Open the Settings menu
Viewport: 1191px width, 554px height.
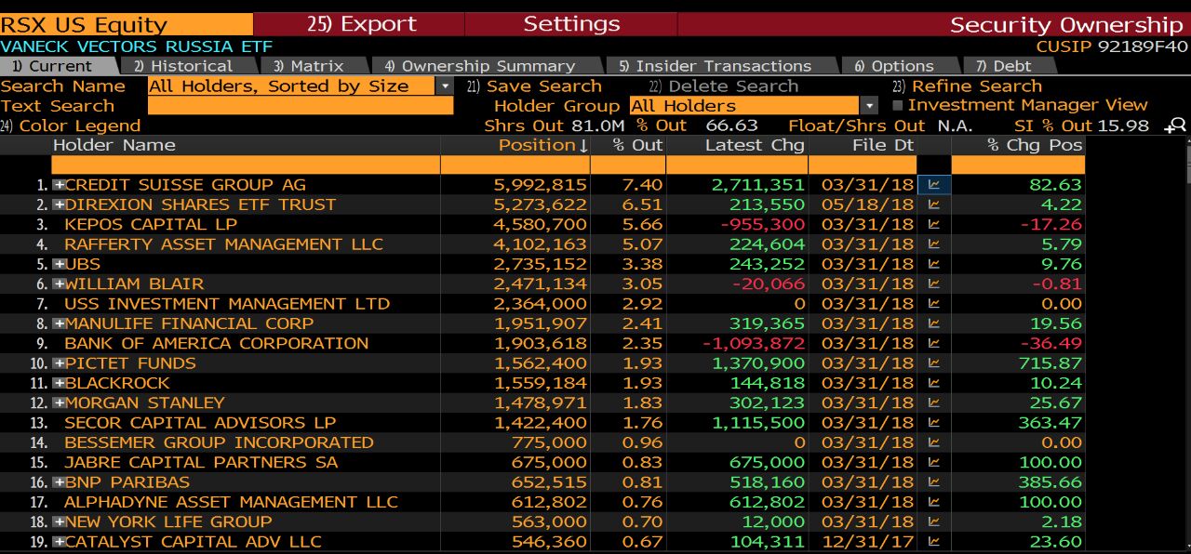point(570,24)
